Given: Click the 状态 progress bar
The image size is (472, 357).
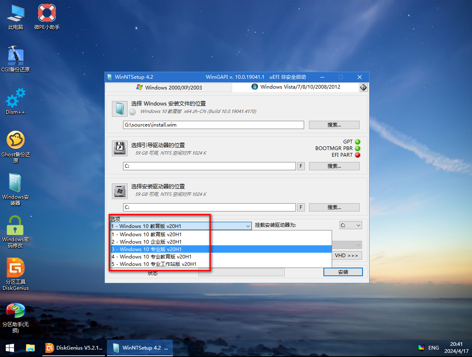Looking at the screenshot, I should pyautogui.click(x=242, y=272).
